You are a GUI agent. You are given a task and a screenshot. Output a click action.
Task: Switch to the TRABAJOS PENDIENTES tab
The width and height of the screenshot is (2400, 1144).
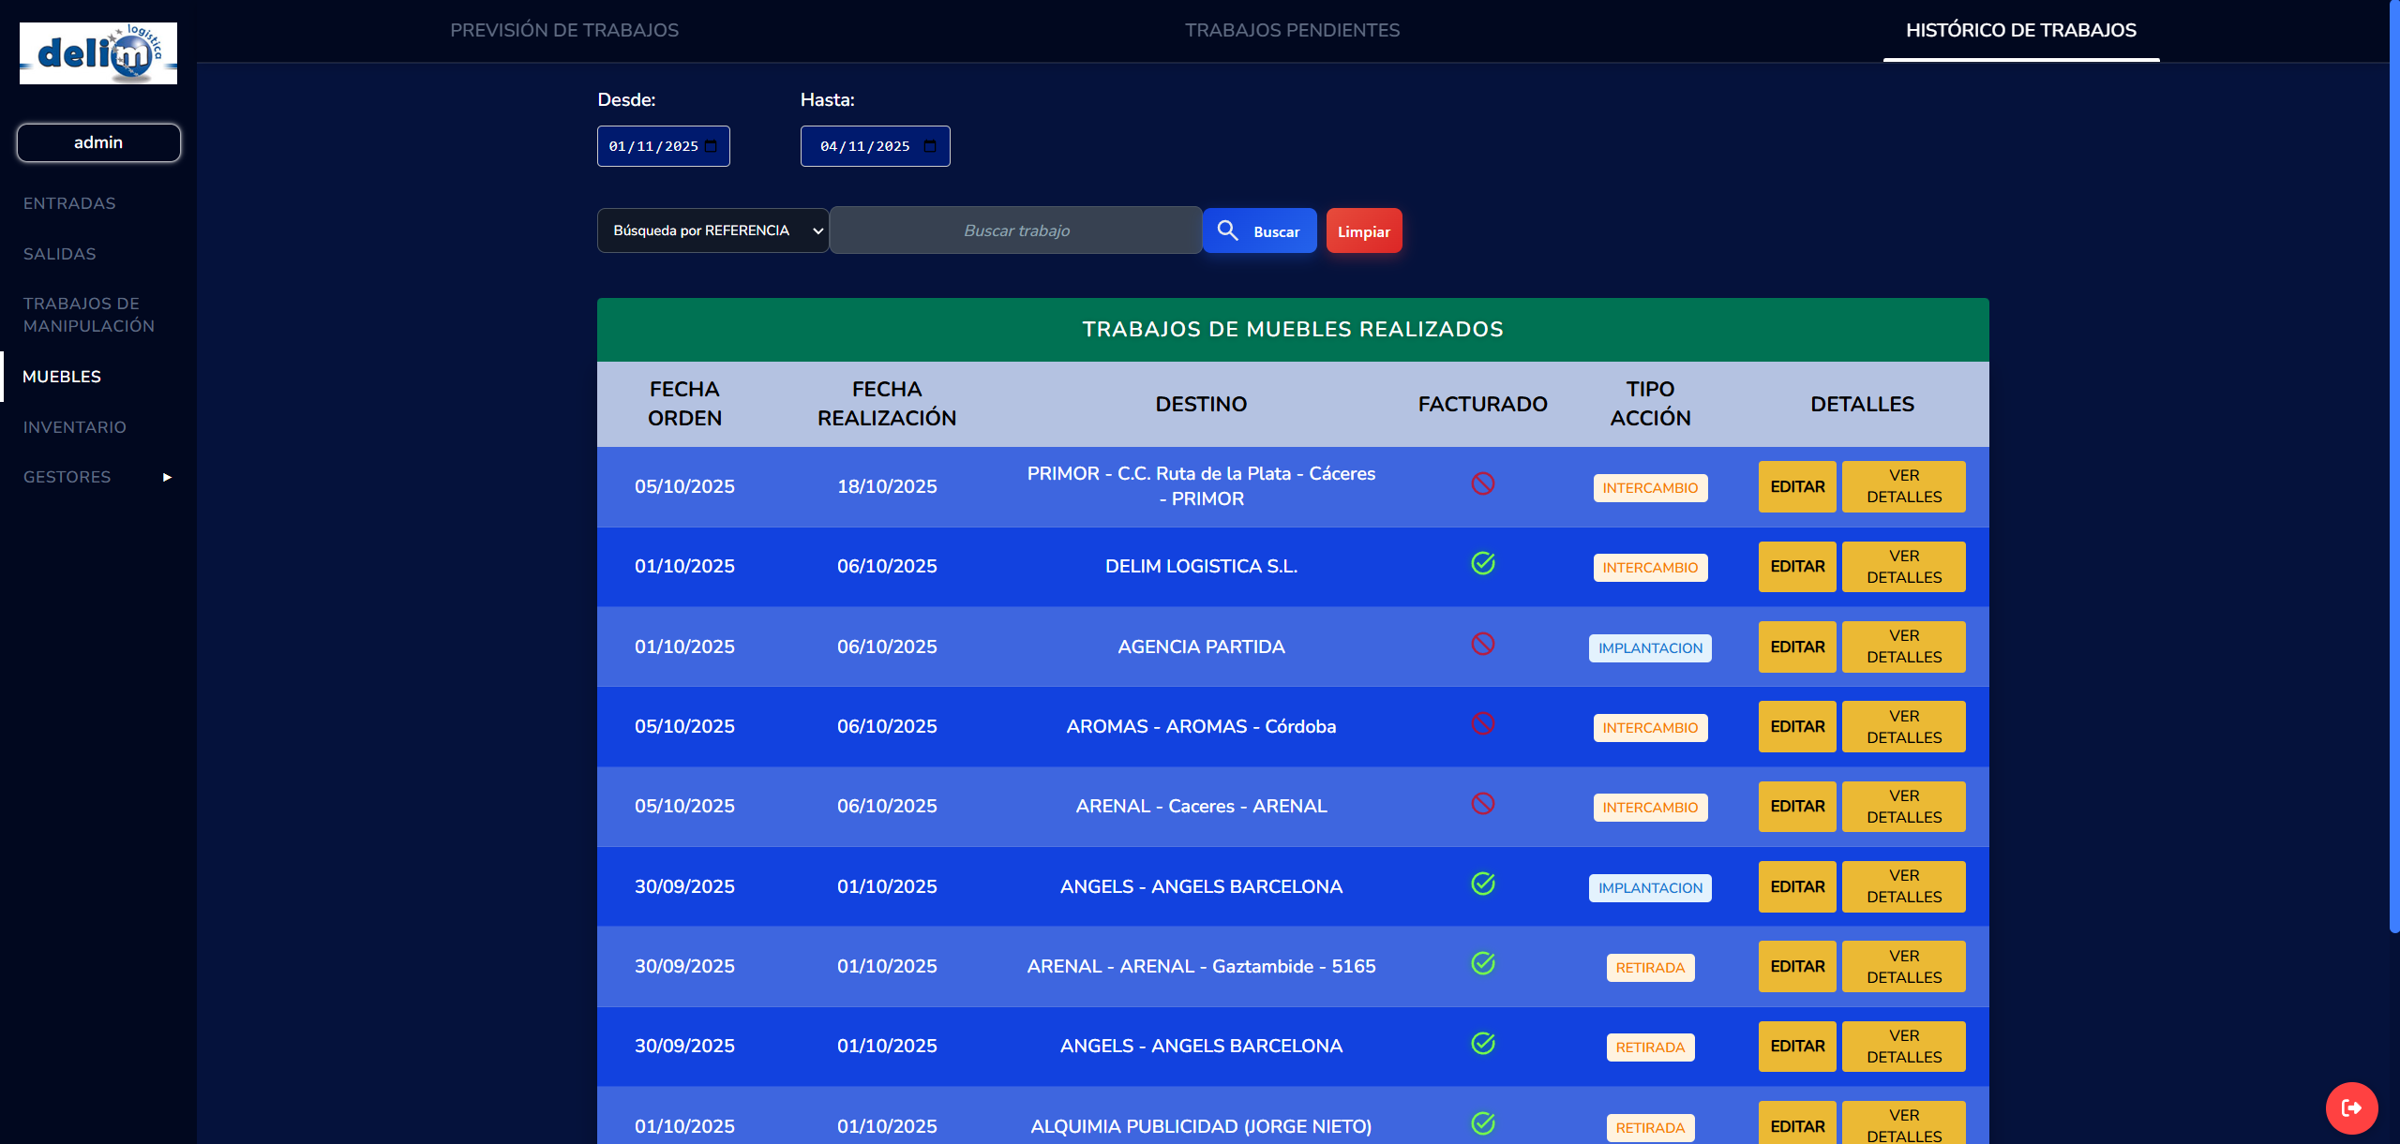pyautogui.click(x=1292, y=30)
